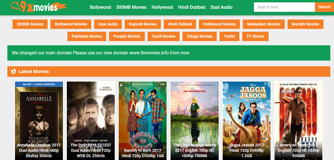Click Annabelle Creation 2017 Dual Audio title
The image size is (334, 160).
coord(39,150)
